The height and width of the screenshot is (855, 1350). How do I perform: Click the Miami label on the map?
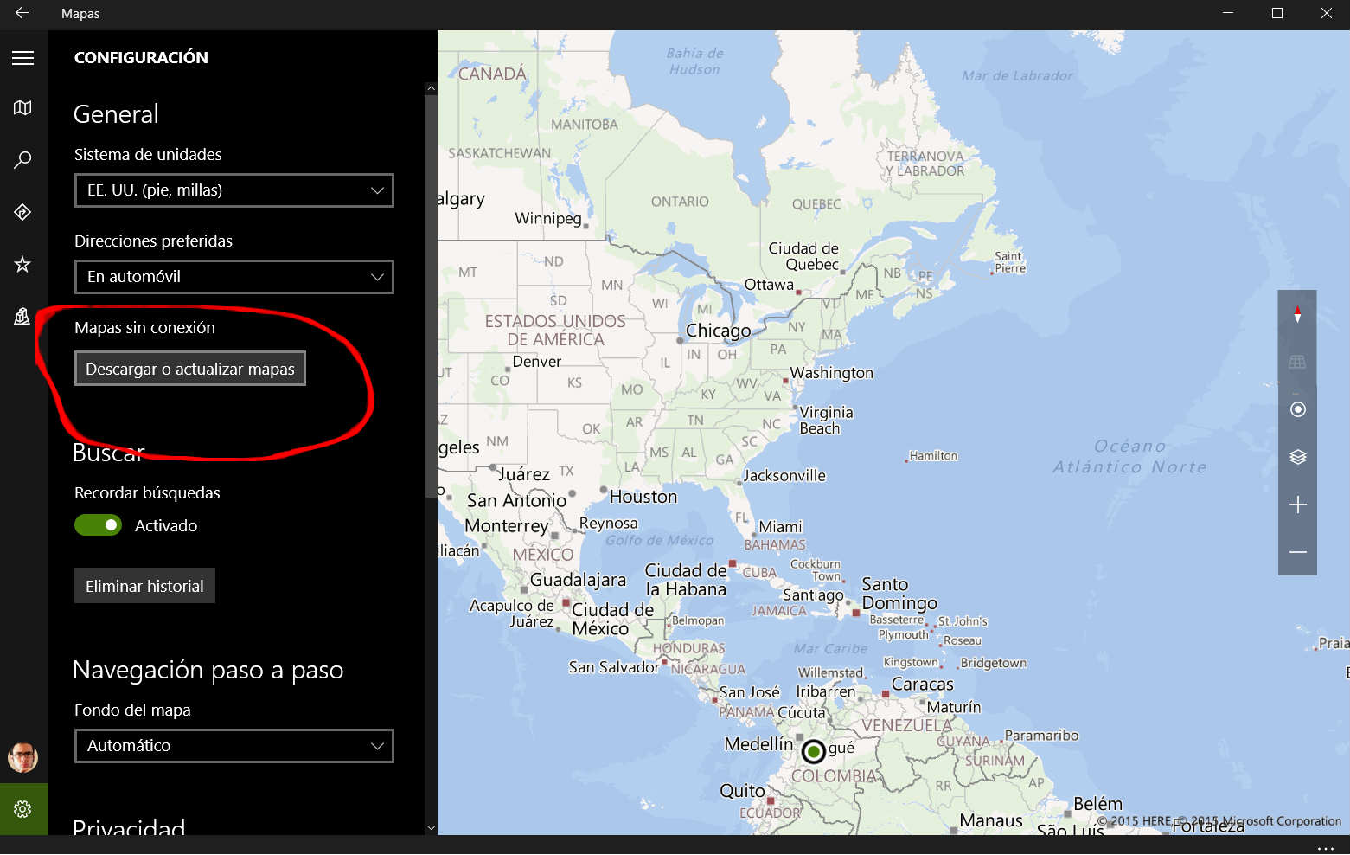tap(780, 527)
